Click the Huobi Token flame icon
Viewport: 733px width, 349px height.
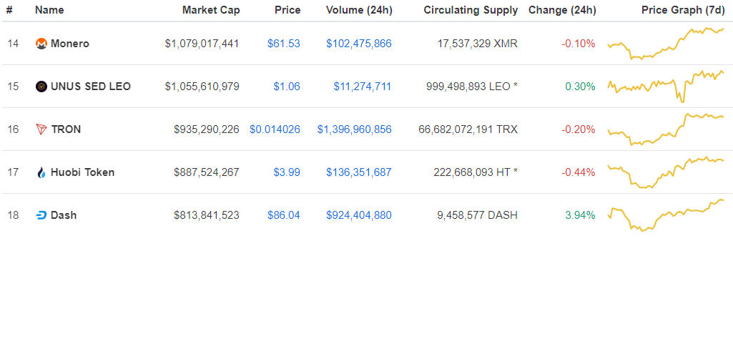click(x=41, y=172)
